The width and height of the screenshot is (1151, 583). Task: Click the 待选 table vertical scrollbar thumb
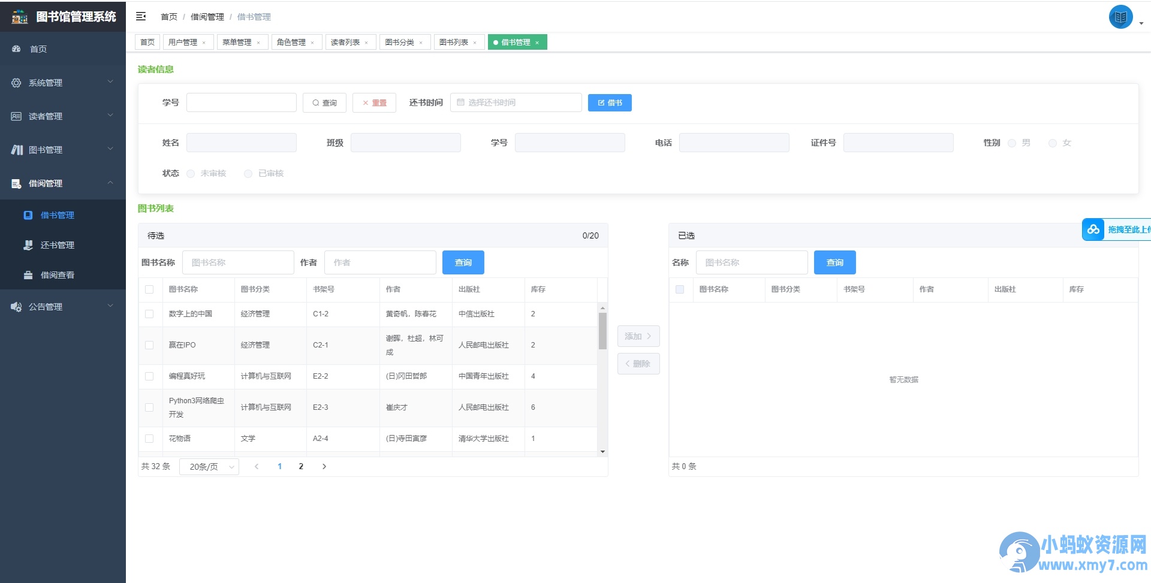click(602, 331)
